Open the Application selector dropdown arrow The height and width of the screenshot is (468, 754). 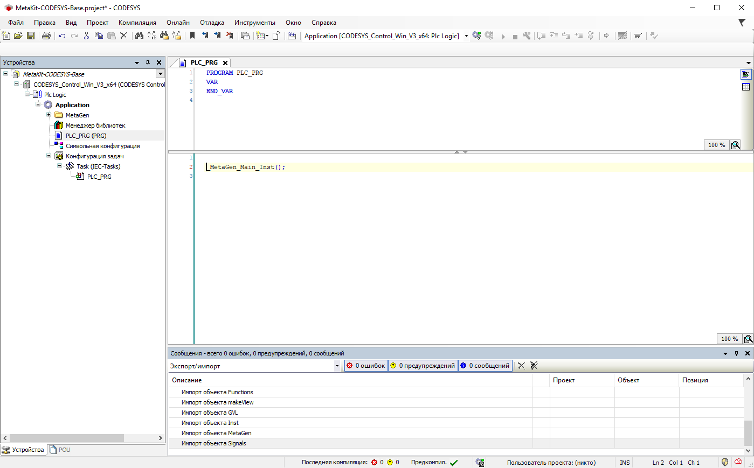click(x=466, y=36)
